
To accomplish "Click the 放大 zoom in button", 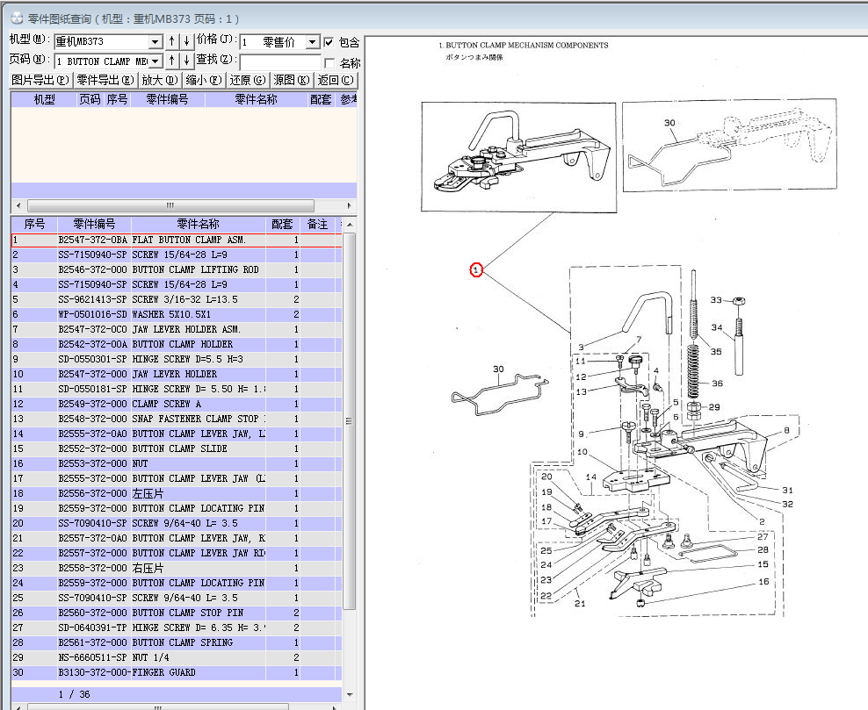I will pyautogui.click(x=160, y=80).
